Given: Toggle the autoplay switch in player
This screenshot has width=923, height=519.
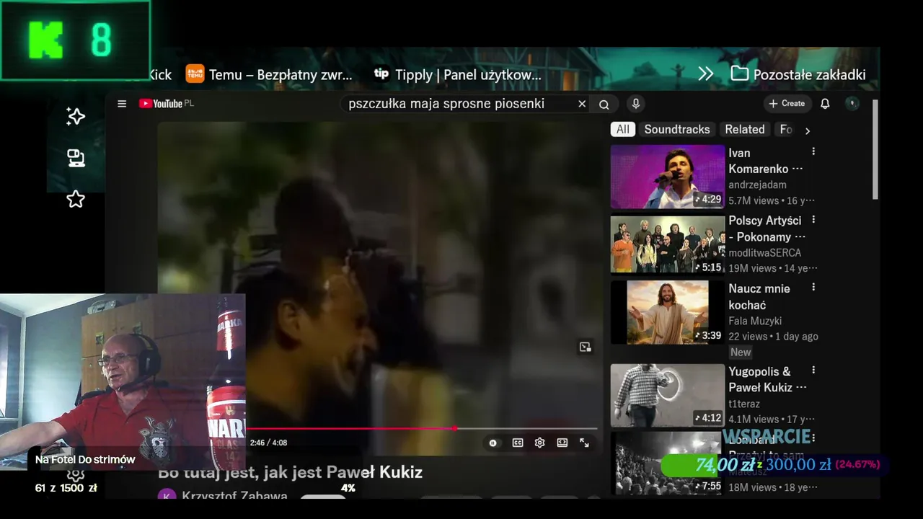Looking at the screenshot, I should [x=493, y=443].
